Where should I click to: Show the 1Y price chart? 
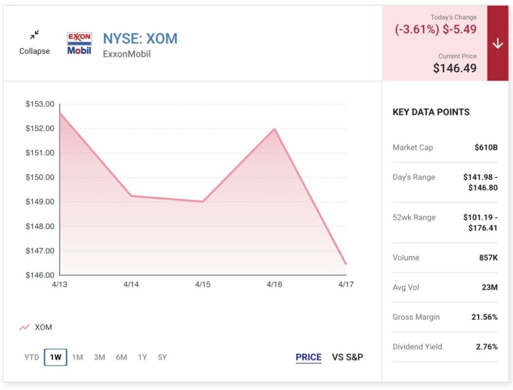click(x=142, y=357)
